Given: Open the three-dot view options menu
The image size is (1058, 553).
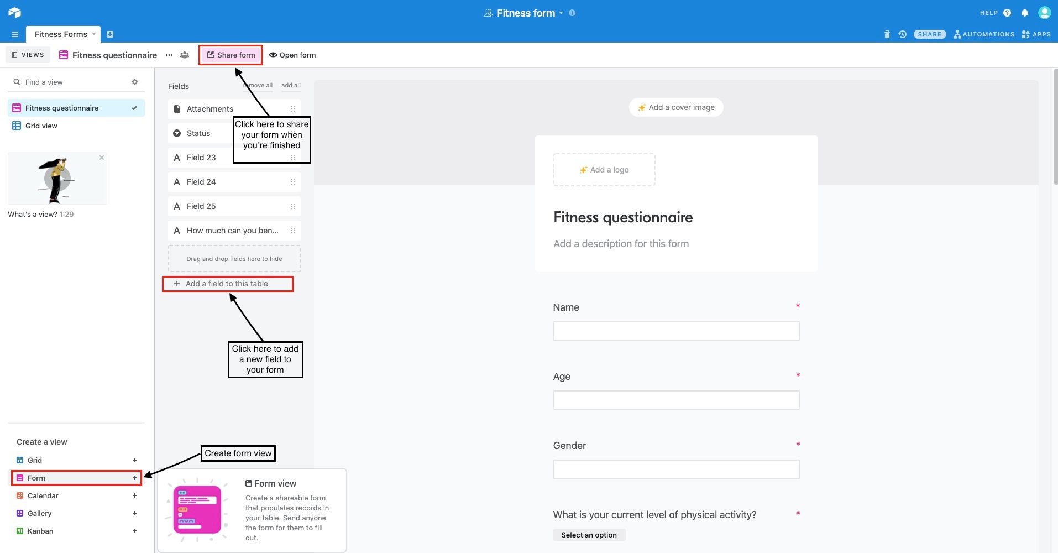Looking at the screenshot, I should pyautogui.click(x=169, y=55).
